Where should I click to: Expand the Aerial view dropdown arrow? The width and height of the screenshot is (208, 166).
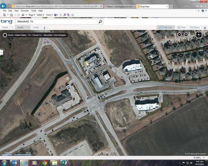point(28,27)
